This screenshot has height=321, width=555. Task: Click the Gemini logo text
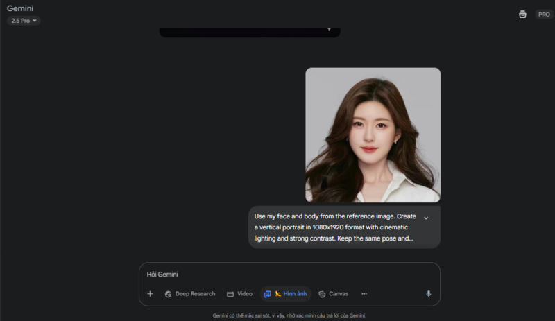click(x=20, y=8)
